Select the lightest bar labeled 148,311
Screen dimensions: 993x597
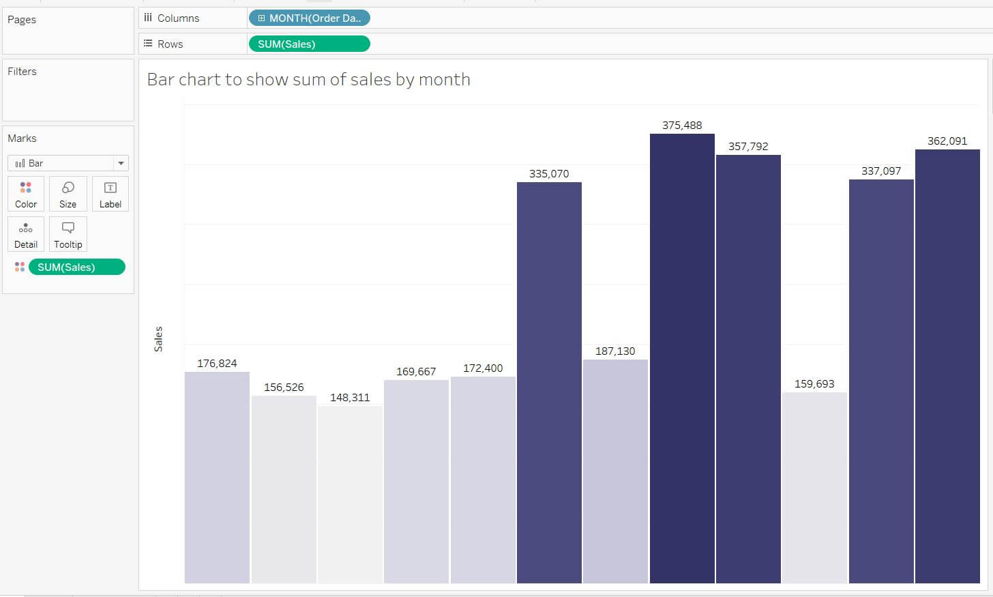click(x=350, y=495)
